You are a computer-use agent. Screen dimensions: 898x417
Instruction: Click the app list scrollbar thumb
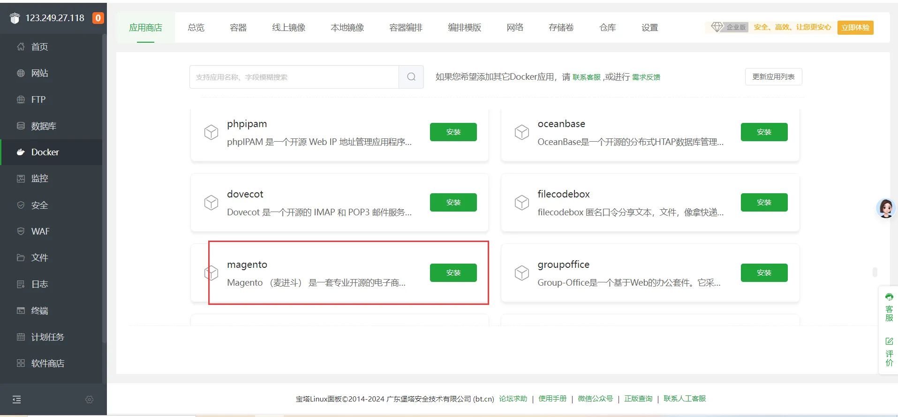point(875,272)
